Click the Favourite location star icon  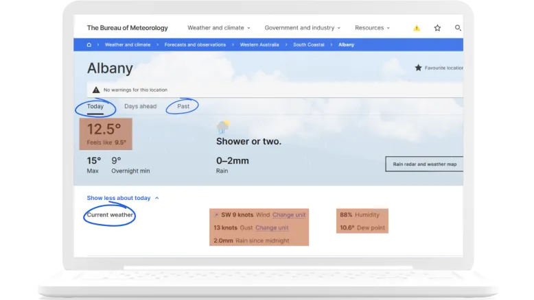[x=418, y=68]
